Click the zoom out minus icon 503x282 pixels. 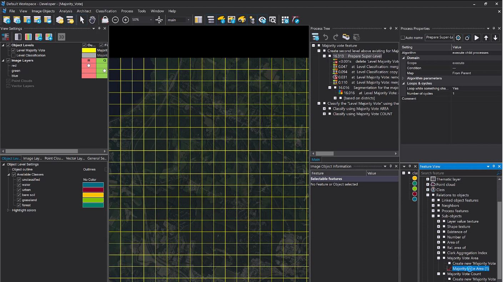(x=115, y=20)
